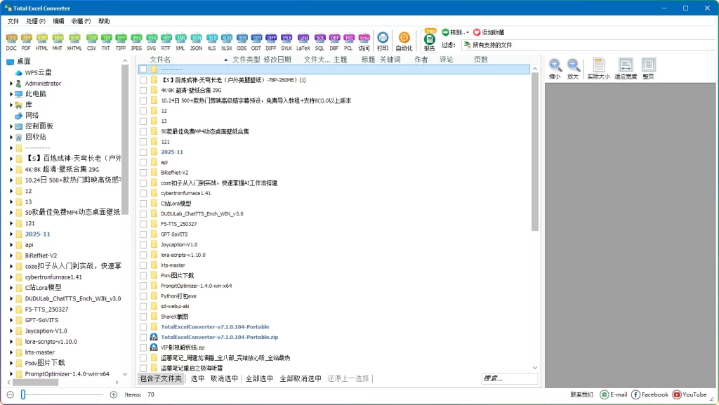
Task: Click inside the 搜索 search field
Action: 510,378
